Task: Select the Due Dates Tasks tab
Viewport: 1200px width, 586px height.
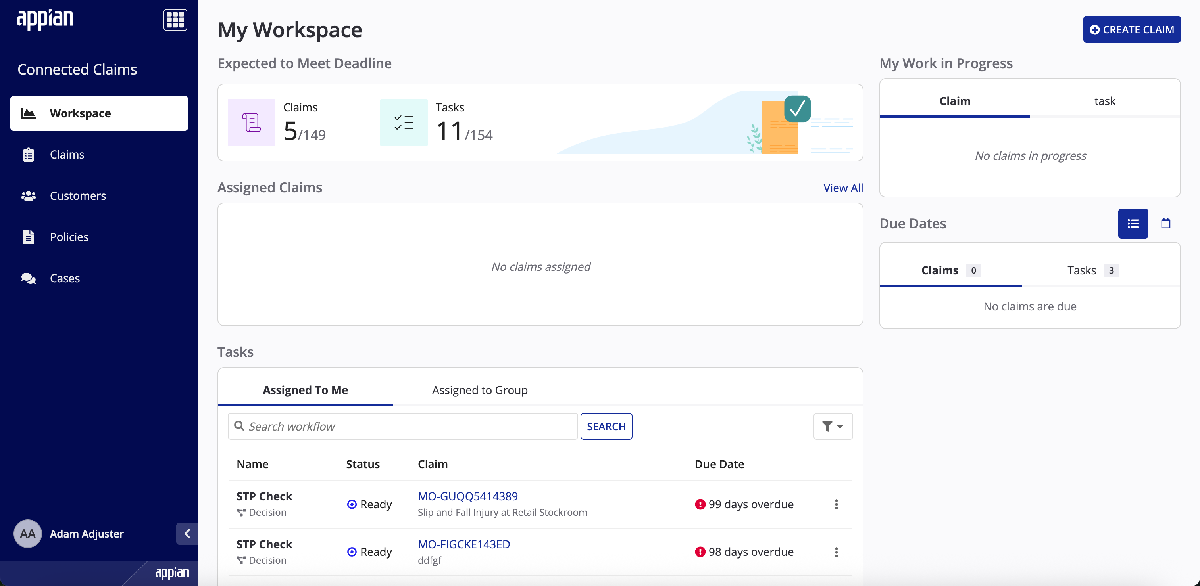Action: (x=1092, y=270)
